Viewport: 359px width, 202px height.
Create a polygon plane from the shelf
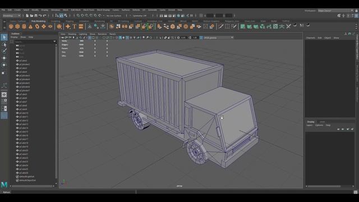[x=44, y=26]
